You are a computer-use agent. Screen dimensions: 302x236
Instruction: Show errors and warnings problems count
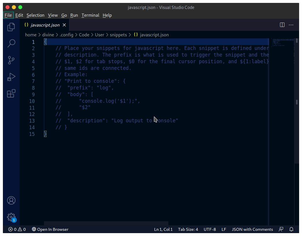coord(17,229)
